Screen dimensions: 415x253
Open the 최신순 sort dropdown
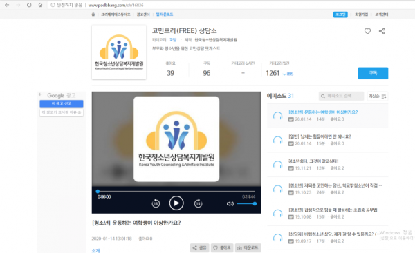tap(378, 96)
